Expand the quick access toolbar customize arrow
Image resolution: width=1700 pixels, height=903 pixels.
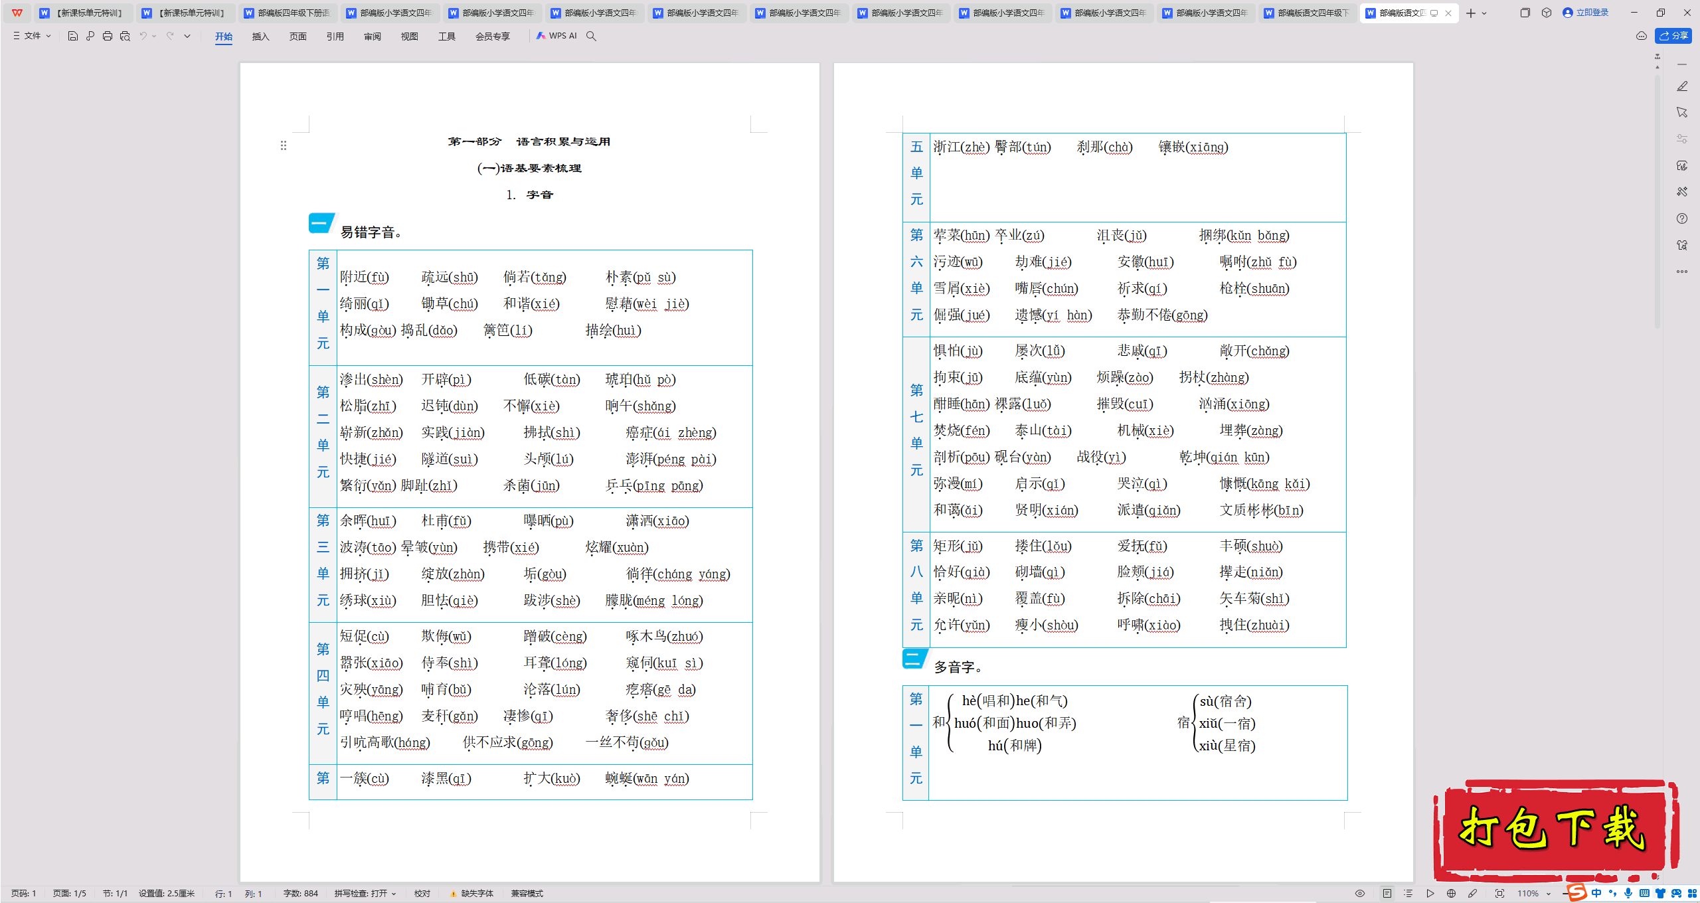click(x=187, y=36)
